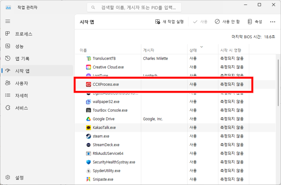
Task: Click the vertical scrollbar of startup list
Action: (x=278, y=82)
